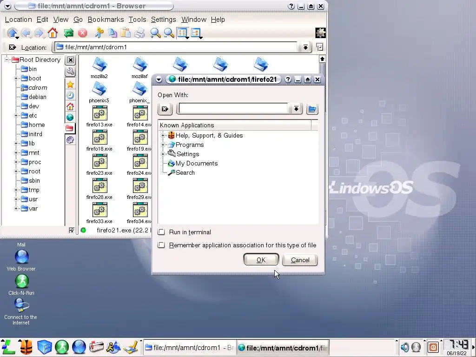
Task: Reload the current folder with green arrows icon
Action: 69,33
